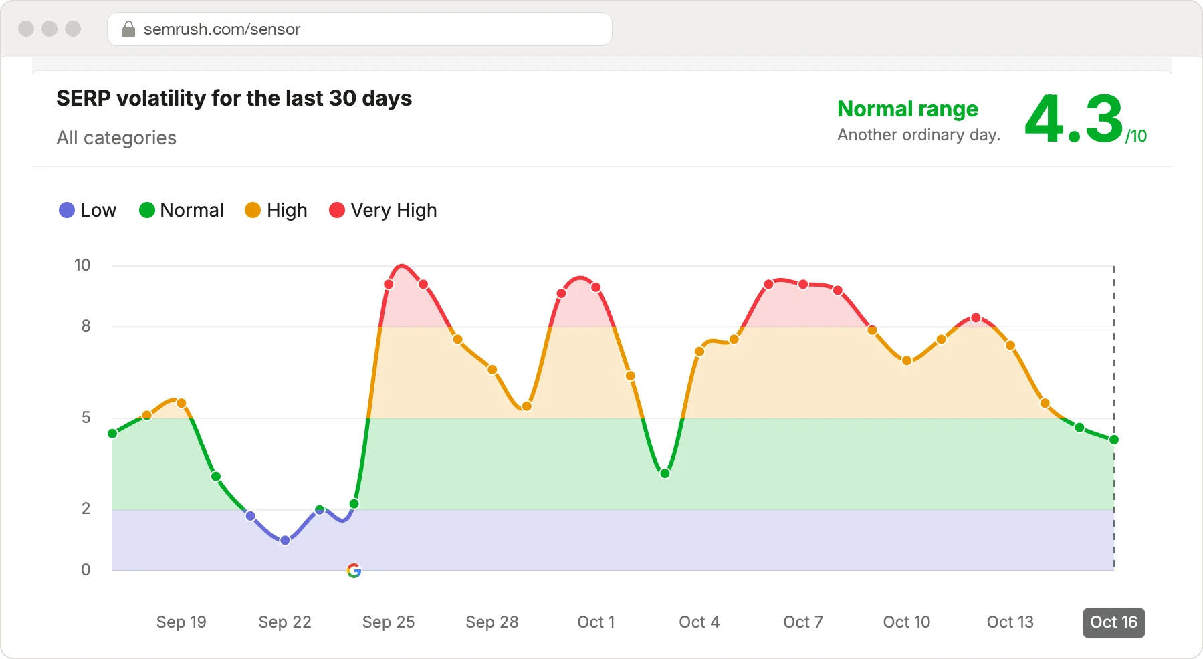
Task: Click the Oct 13 axis label
Action: pos(1010,622)
